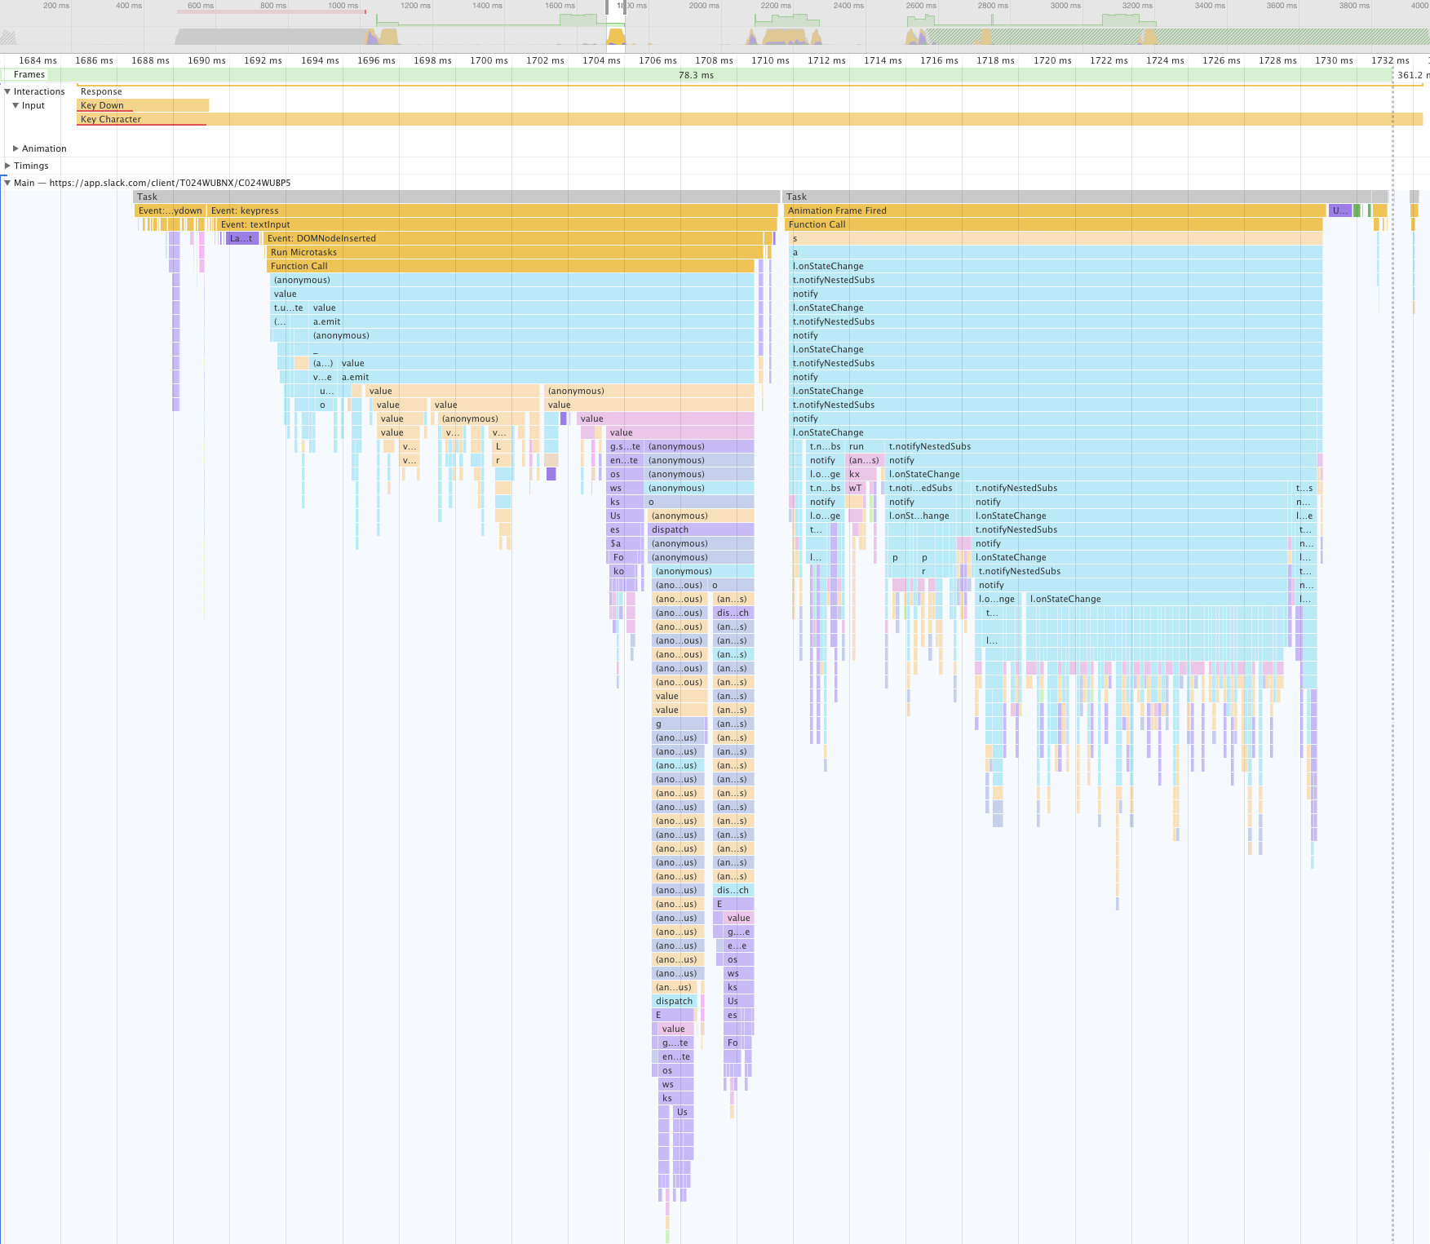Click the 'Event:...ydown' event bar
The image size is (1430, 1244).
click(170, 210)
